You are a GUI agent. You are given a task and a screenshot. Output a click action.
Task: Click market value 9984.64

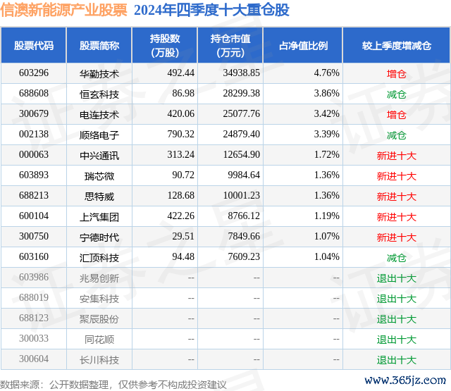click(244, 175)
